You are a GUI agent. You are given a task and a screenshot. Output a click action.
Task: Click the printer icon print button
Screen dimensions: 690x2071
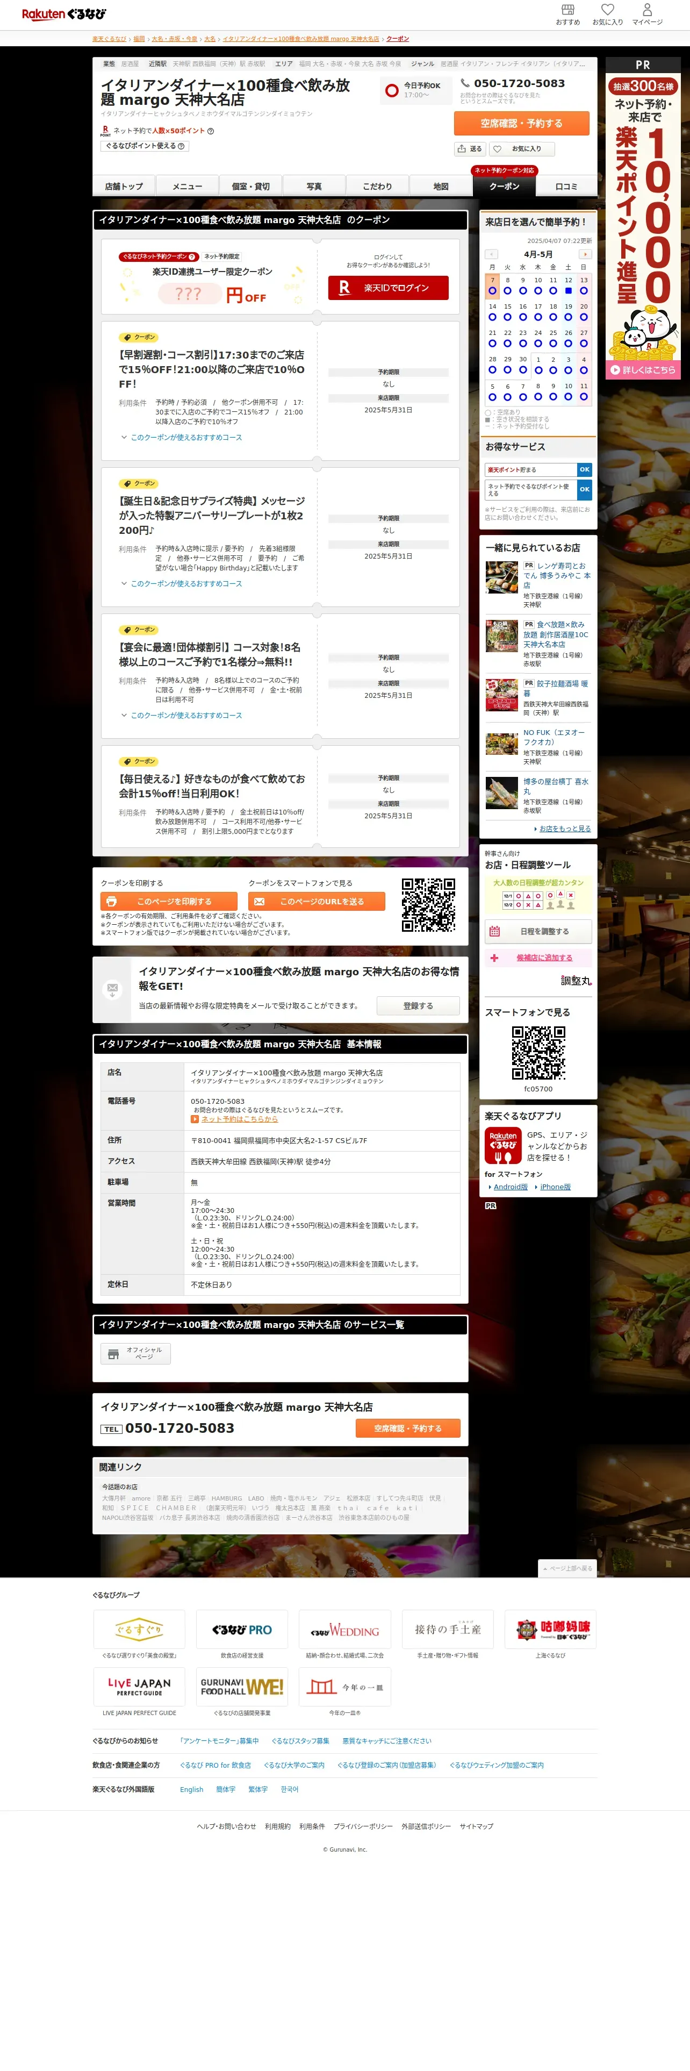pos(169,901)
